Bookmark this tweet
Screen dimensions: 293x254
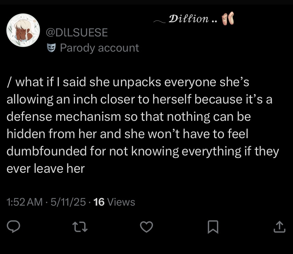pyautogui.click(x=213, y=227)
